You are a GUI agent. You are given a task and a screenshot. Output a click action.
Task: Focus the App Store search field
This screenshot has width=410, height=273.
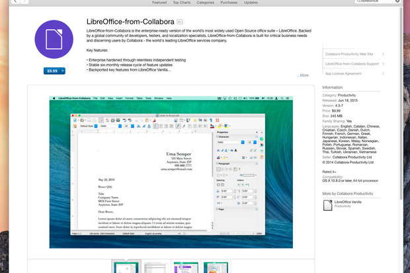pyautogui.click(x=378, y=1)
